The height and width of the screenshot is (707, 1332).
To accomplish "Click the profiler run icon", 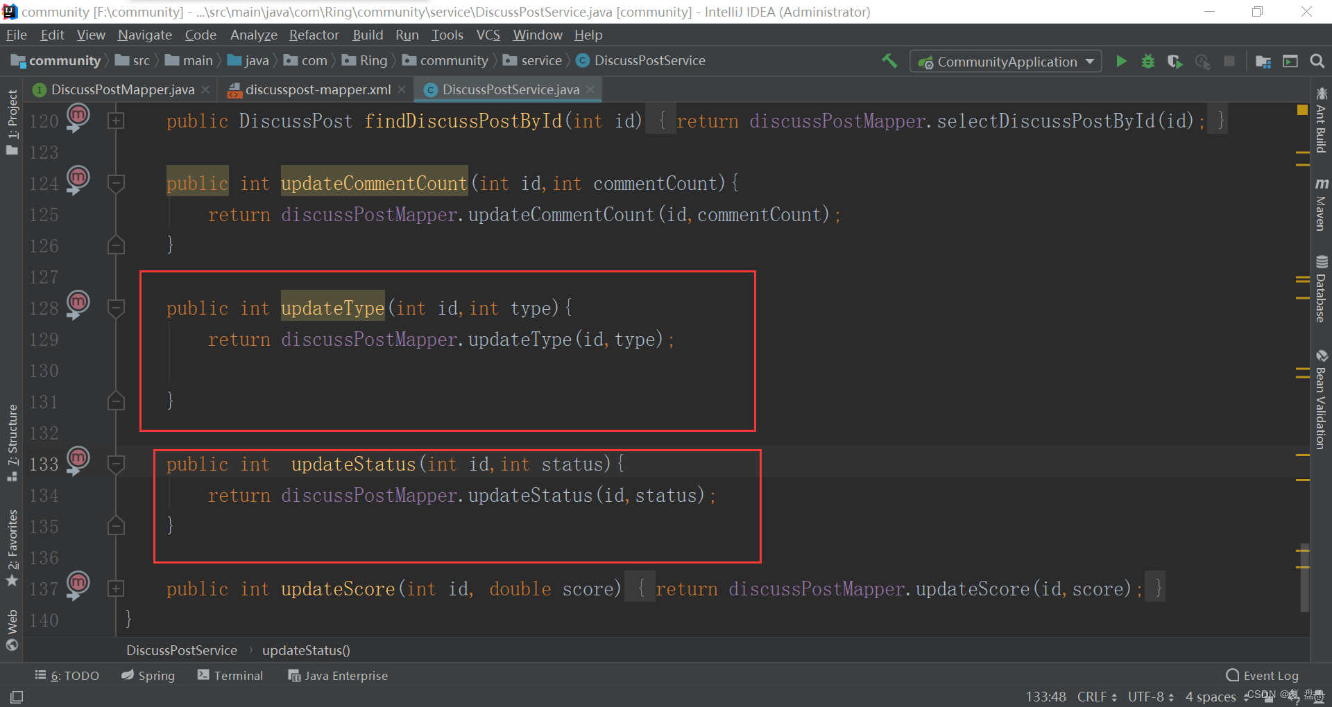I will click(1202, 61).
